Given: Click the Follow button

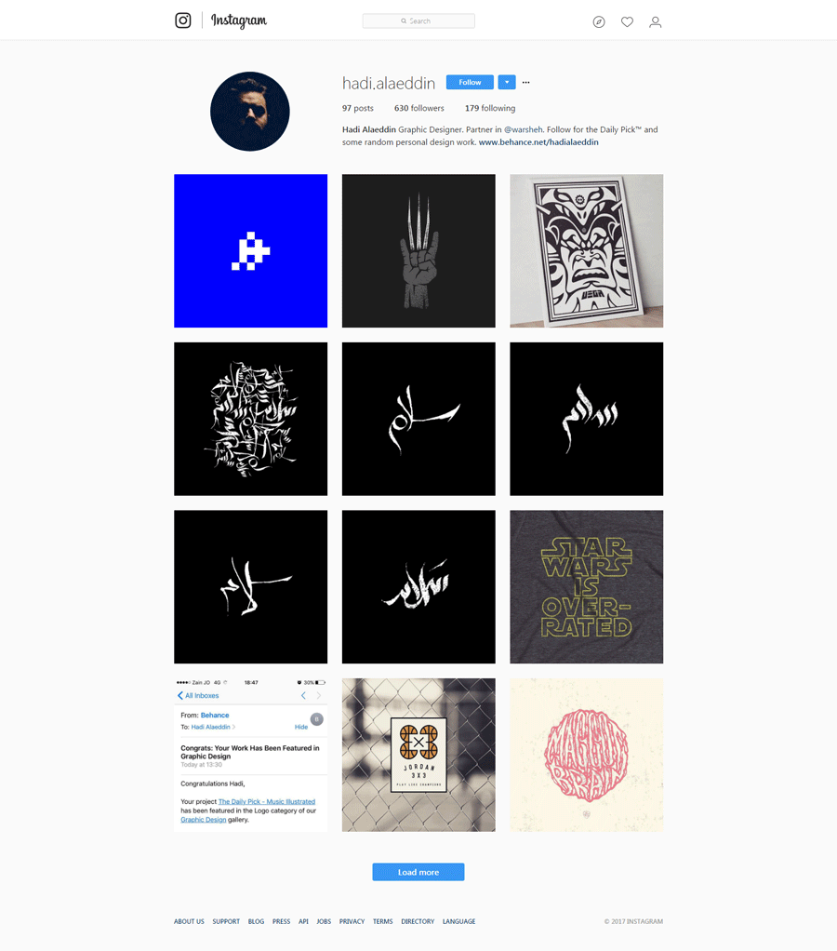Looking at the screenshot, I should [470, 83].
